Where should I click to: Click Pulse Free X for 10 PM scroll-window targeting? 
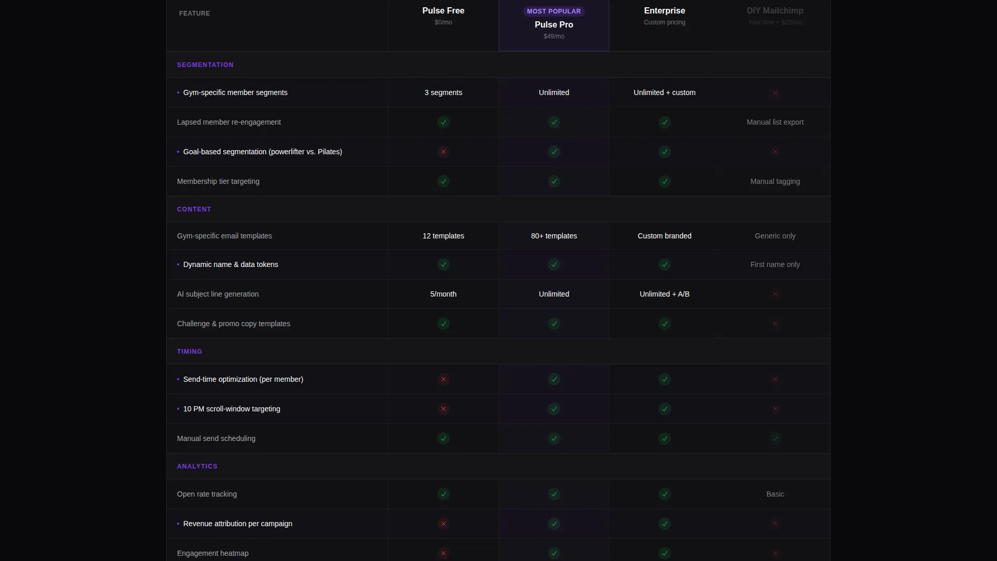443,409
